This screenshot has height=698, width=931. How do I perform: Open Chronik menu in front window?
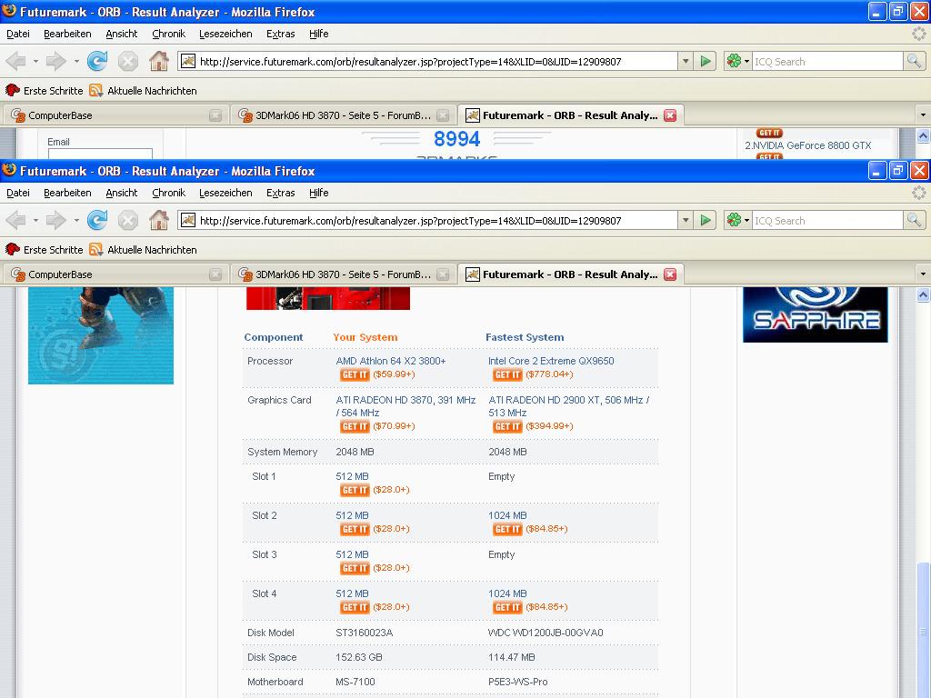tap(168, 193)
